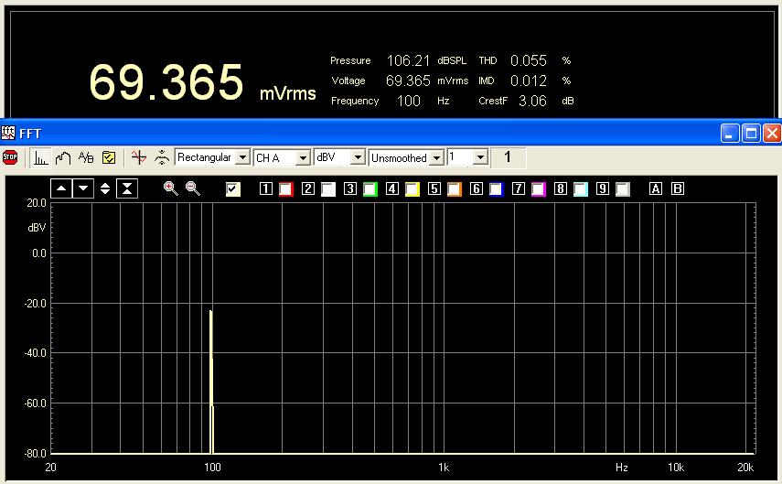Screen dimensions: 782x484
Task: Click the B memory button
Action: tap(678, 189)
